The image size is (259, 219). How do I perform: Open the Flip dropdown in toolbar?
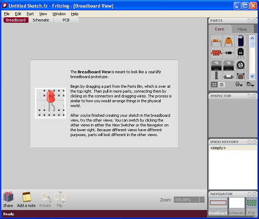[x=64, y=202]
